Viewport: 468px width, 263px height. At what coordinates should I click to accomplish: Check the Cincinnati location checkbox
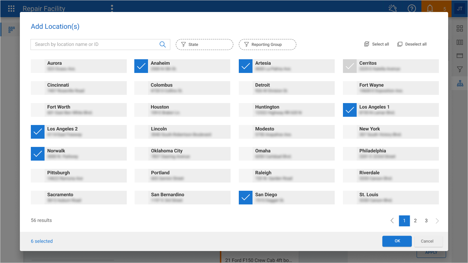coord(38,88)
